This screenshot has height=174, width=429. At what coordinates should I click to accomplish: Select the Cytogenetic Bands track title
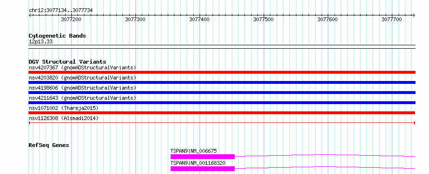pos(57,36)
